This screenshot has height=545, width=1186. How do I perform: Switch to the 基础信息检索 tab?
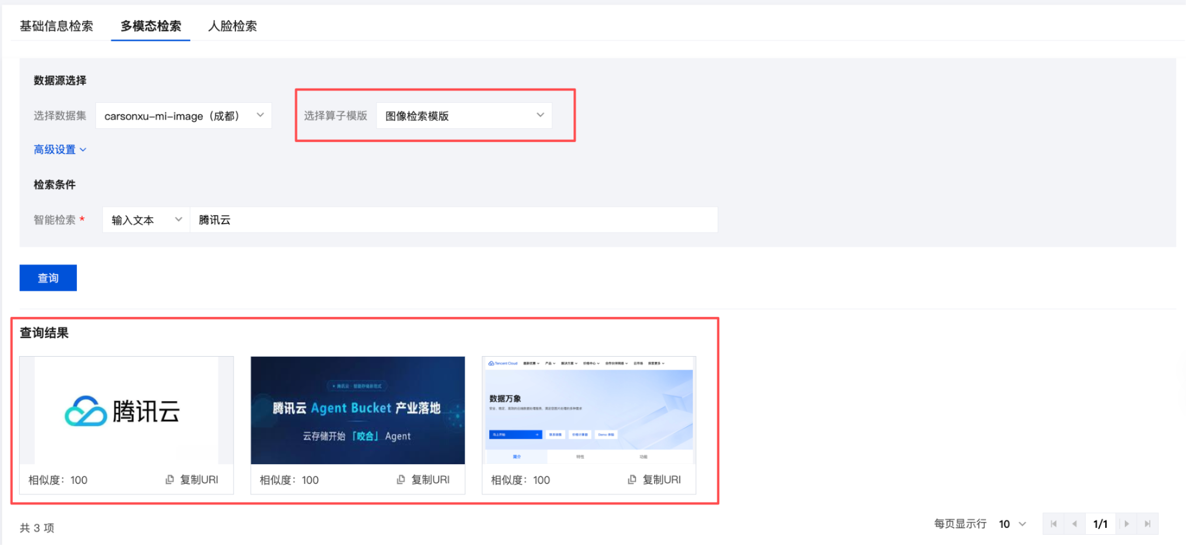[56, 26]
